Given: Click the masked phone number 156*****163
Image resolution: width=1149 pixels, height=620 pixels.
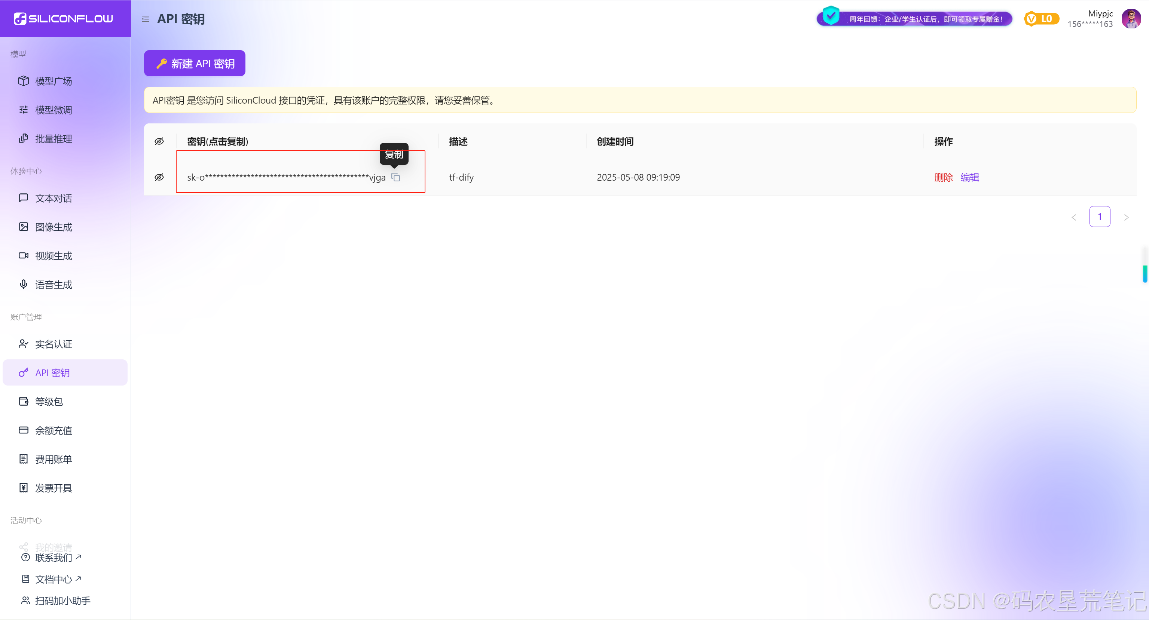Looking at the screenshot, I should click(1090, 24).
